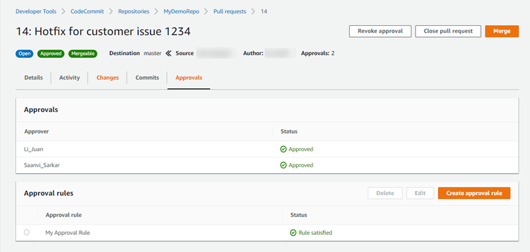This screenshot has height=252, width=530.
Task: Open Repositories breadcrumb link
Action: point(134,11)
